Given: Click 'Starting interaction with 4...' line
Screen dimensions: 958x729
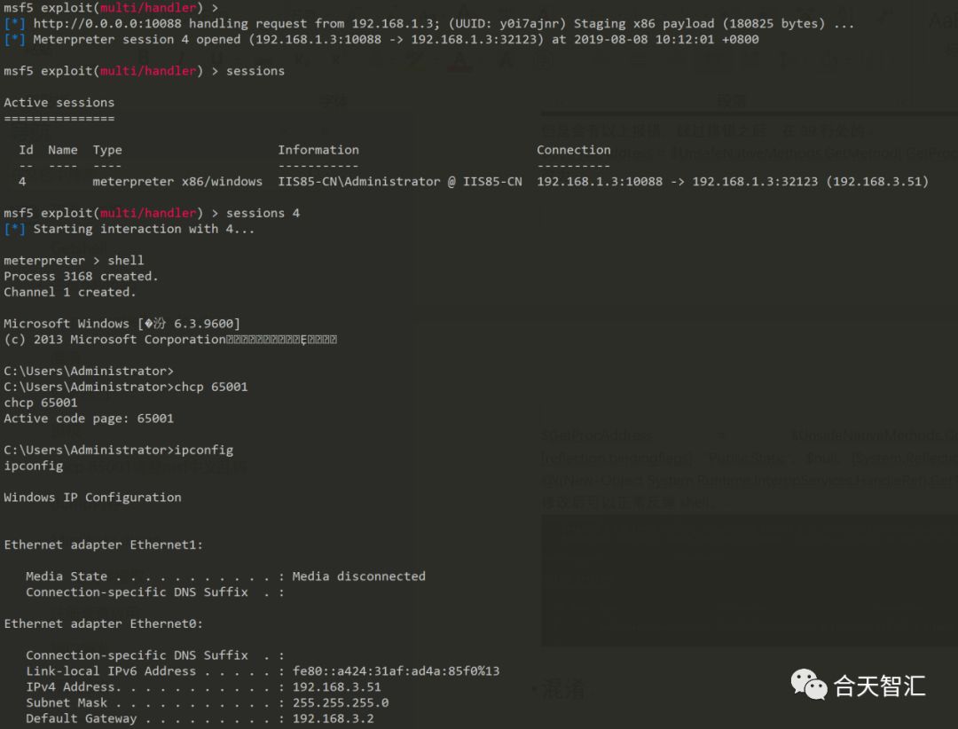Looking at the screenshot, I should tap(129, 229).
